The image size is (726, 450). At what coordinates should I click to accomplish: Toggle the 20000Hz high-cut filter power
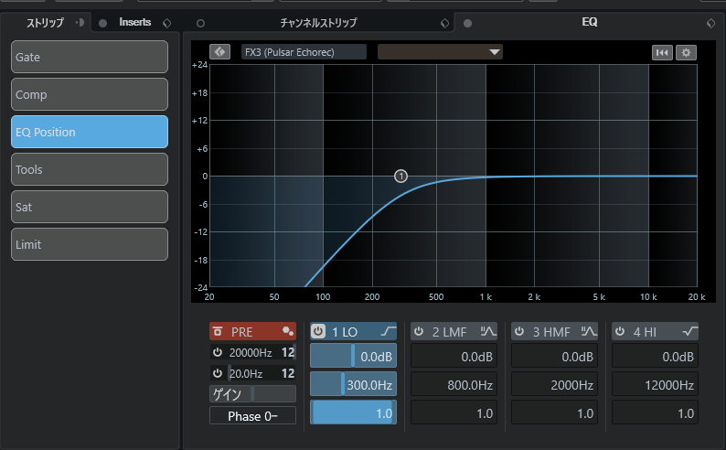[217, 352]
